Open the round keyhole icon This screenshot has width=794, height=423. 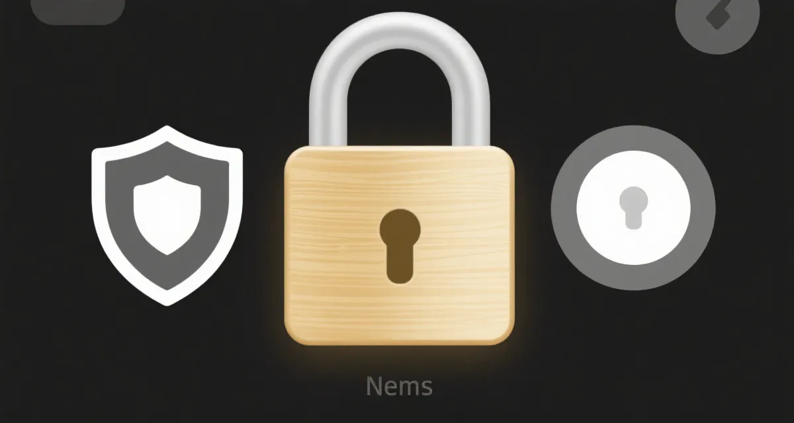click(x=633, y=207)
